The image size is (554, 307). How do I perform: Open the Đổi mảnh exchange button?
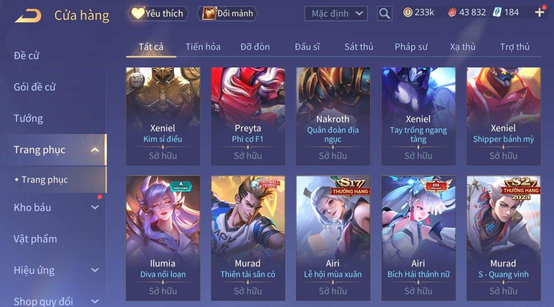point(227,14)
